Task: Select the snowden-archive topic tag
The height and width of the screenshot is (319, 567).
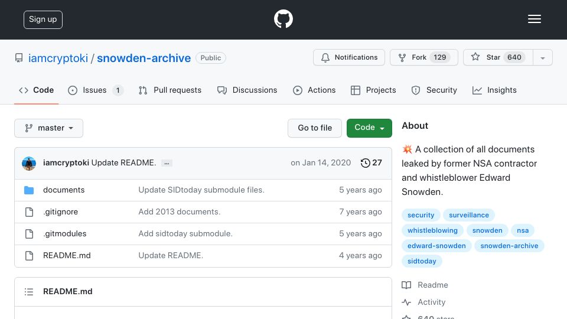Action: (509, 246)
